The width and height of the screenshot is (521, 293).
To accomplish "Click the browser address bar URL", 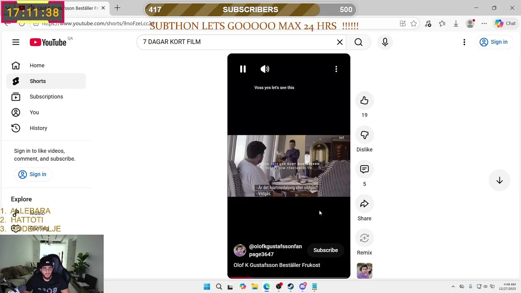I will point(98,24).
